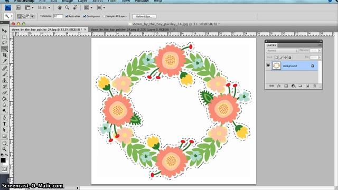Choose Subtract from selection mode
The height and width of the screenshot is (190, 338).
click(x=28, y=16)
